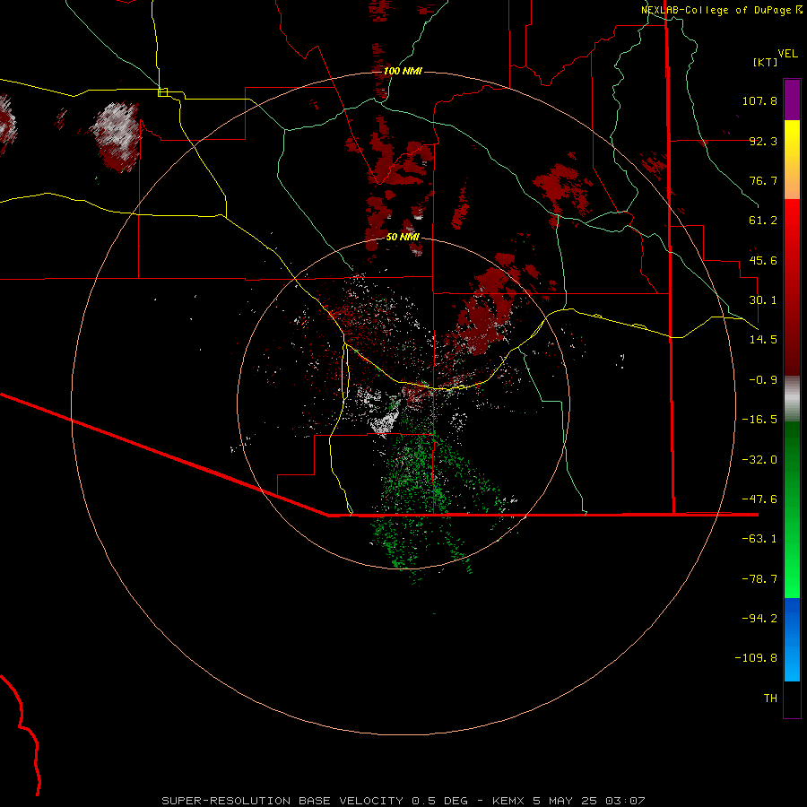Click the 100 NMI range ring label
The height and width of the screenshot is (807, 807).
[403, 71]
